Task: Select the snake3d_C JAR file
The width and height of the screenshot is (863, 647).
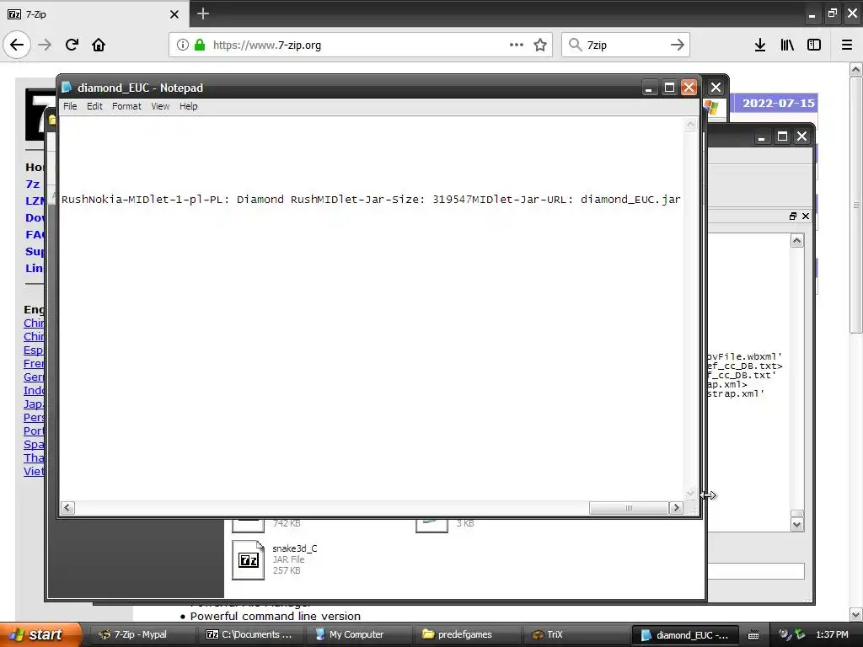Action: (x=276, y=559)
